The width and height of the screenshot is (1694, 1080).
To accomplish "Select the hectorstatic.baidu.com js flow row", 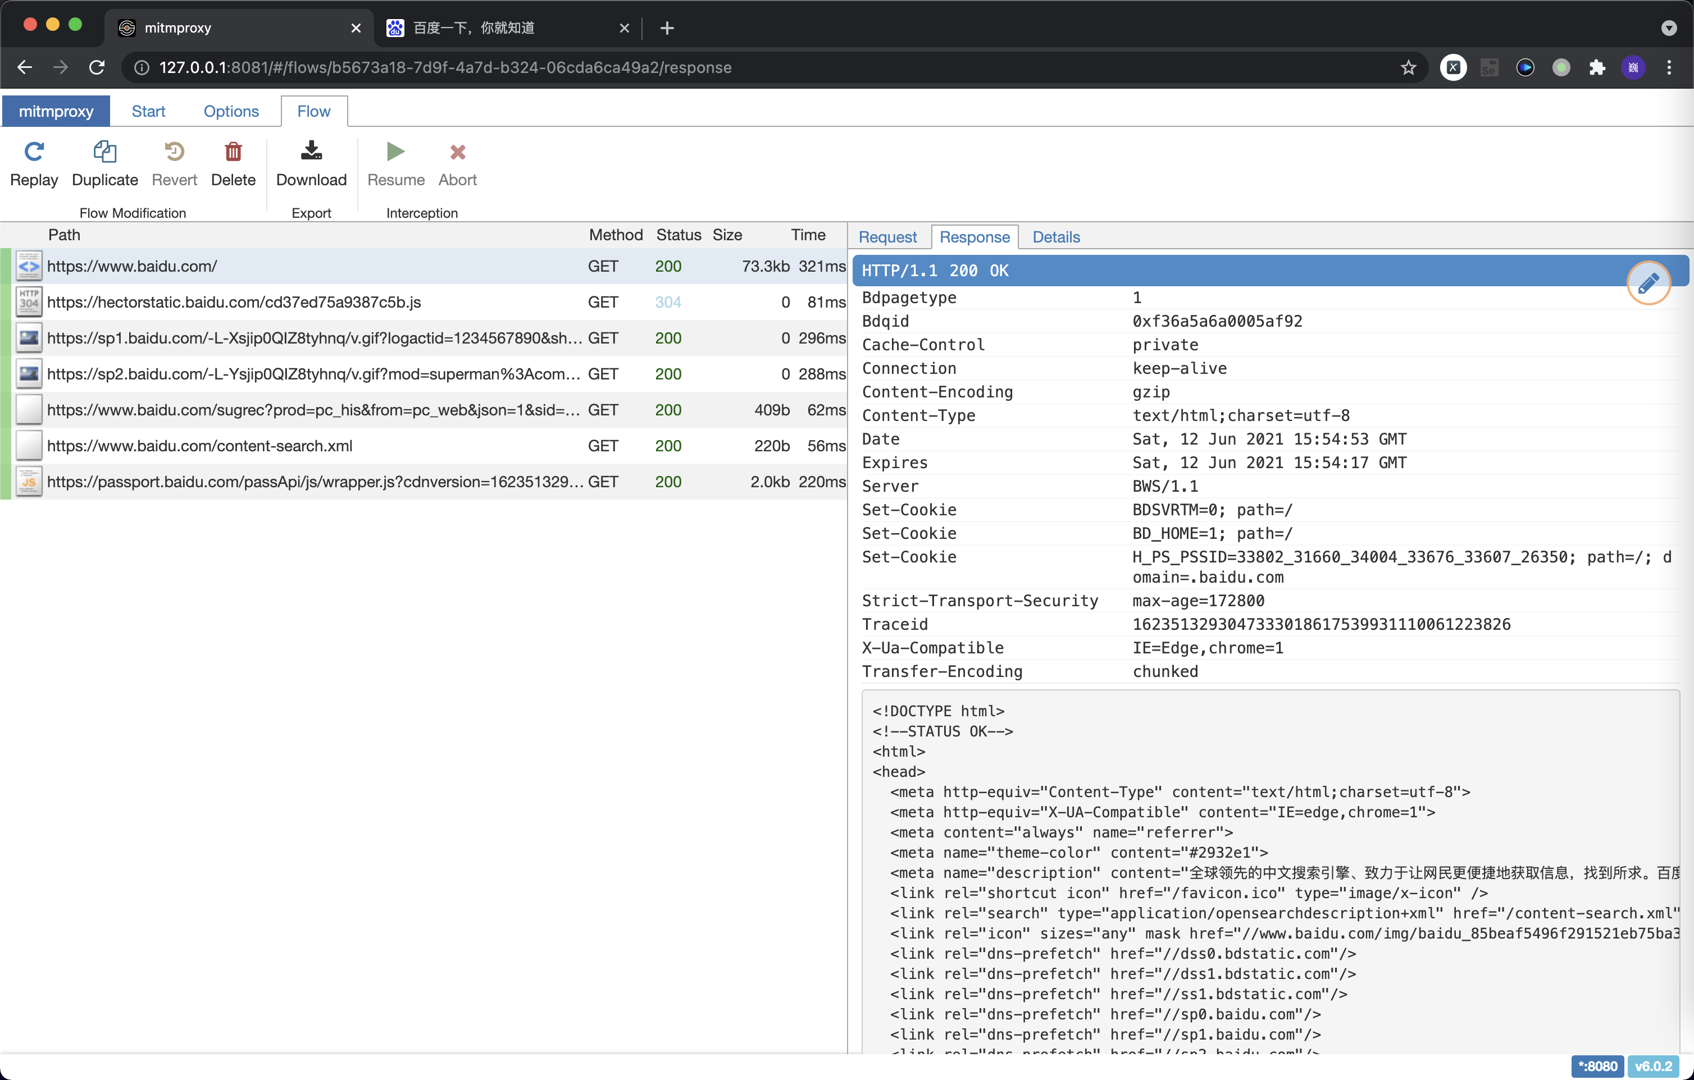I will 423,303.
